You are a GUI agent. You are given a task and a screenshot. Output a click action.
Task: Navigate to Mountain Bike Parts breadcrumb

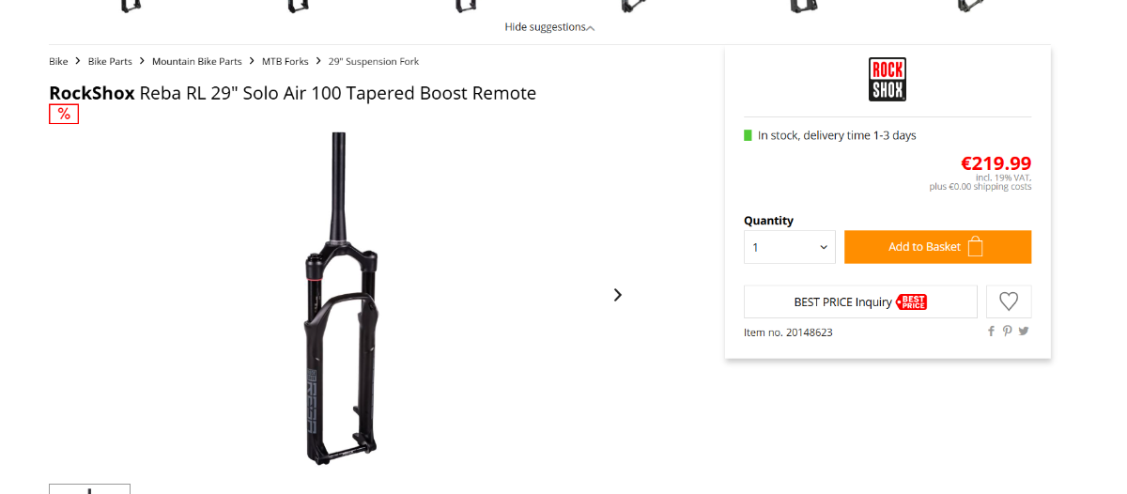pos(197,61)
